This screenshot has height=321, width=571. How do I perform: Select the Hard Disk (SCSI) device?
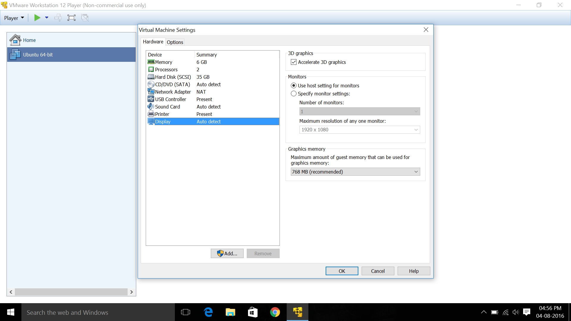(173, 77)
